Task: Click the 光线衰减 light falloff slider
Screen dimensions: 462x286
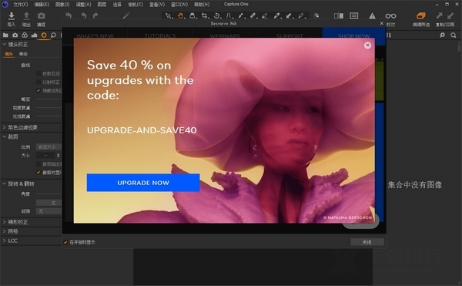Action: [x=49, y=116]
